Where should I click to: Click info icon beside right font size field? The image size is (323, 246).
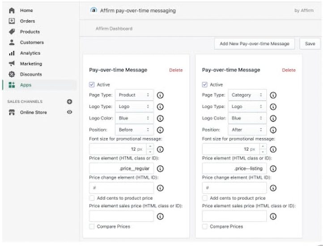pos(272,149)
